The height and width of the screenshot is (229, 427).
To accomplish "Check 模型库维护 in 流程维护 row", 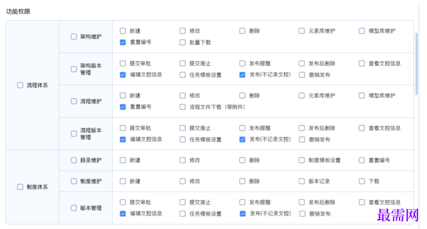I will pos(361,95).
